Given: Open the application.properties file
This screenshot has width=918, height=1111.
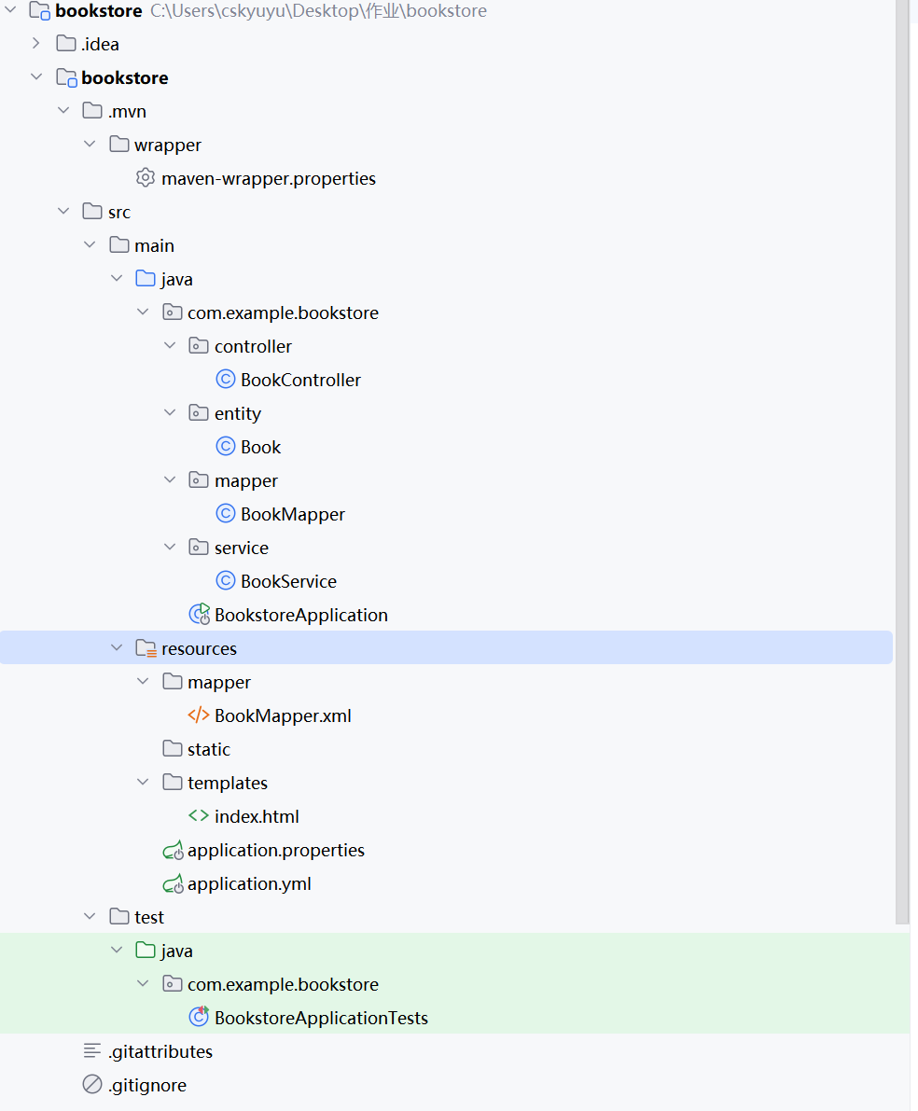Looking at the screenshot, I should click(276, 850).
